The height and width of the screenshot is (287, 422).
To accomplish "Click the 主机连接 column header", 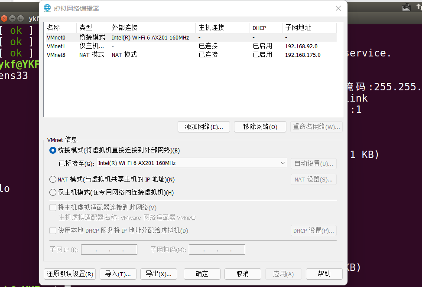I will pos(223,27).
